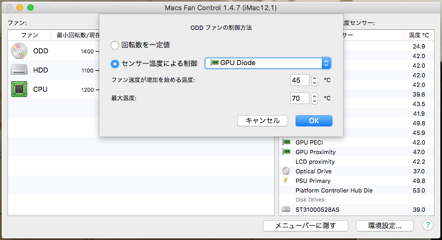Click stepper for maximum temperature
The height and width of the screenshot is (240, 442).
coord(314,99)
